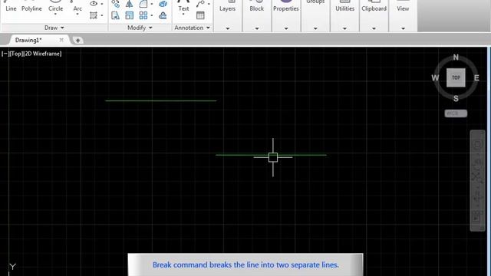Click the [Top] view controls label
The image size is (491, 276).
15,54
